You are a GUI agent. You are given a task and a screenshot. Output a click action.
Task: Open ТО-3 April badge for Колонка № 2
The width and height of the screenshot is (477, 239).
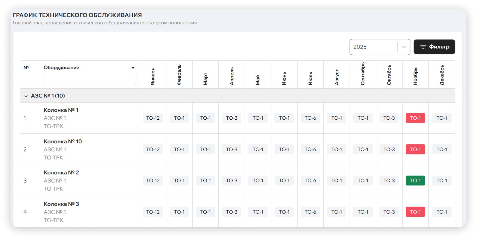tap(231, 181)
